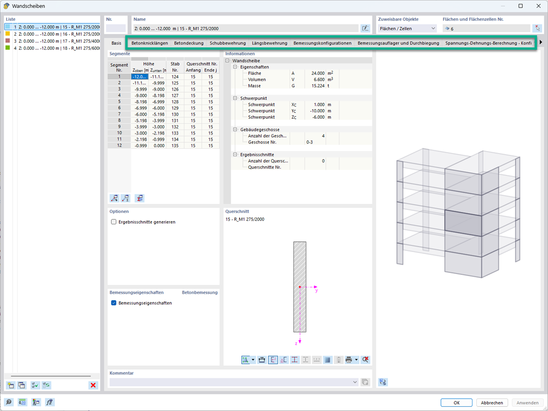The width and height of the screenshot is (548, 411).
Task: Open the help search icon
Action: (9, 402)
